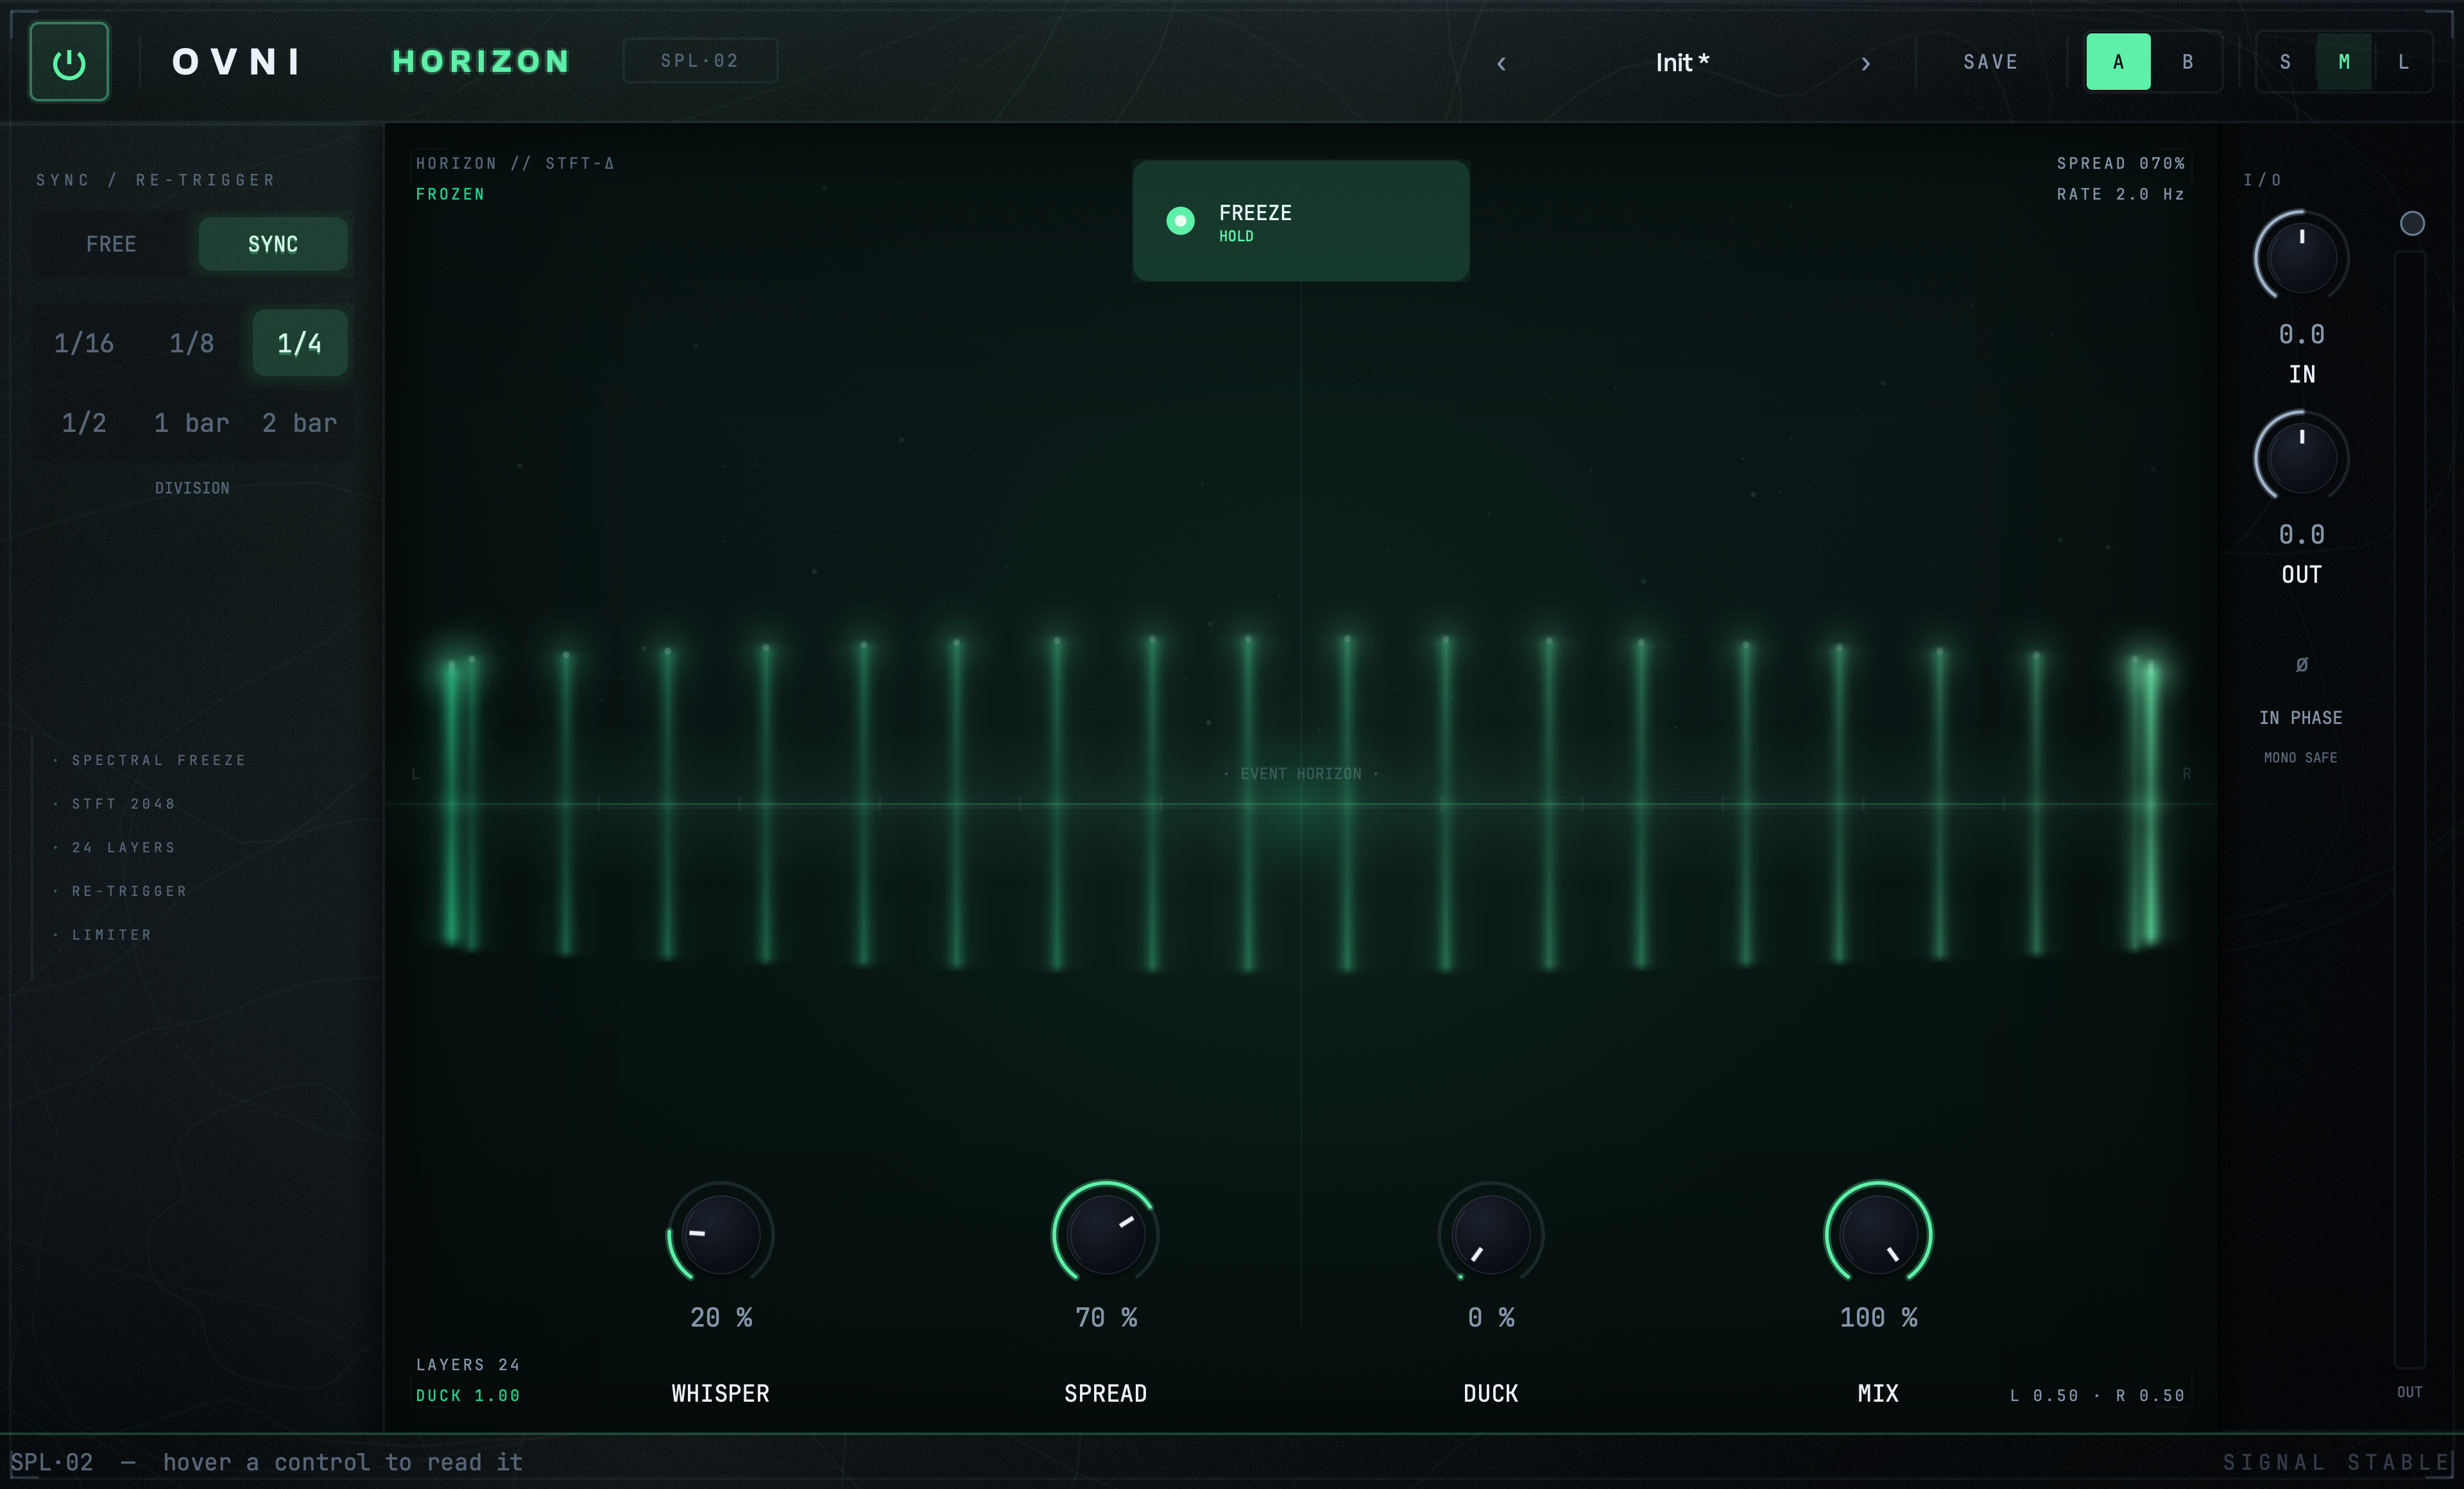
Task: Go to previous preset with left chevron
Action: point(1501,63)
